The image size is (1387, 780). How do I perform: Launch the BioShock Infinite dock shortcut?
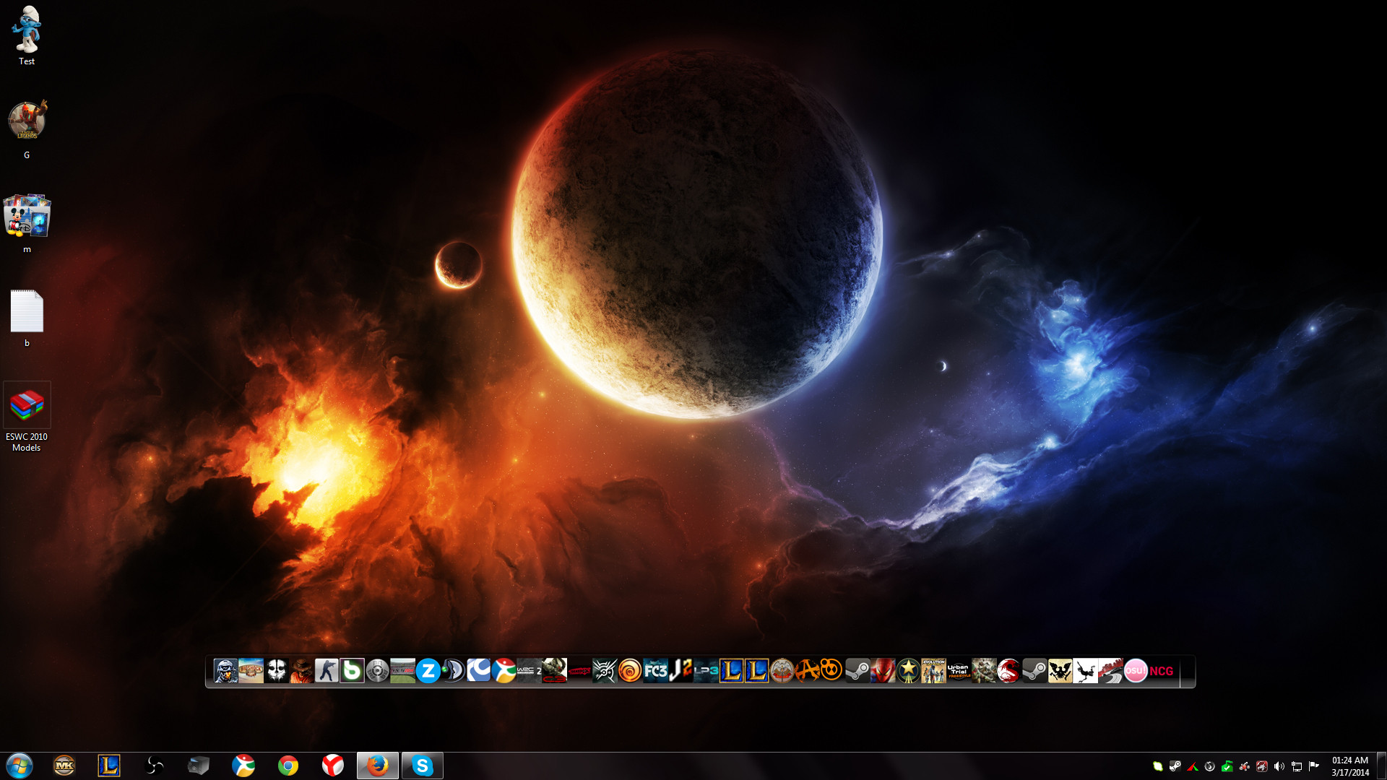tap(251, 671)
